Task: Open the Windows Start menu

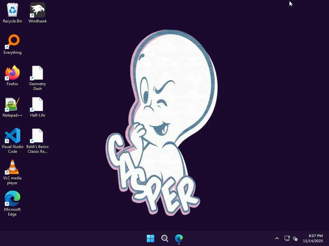Action: [150, 238]
